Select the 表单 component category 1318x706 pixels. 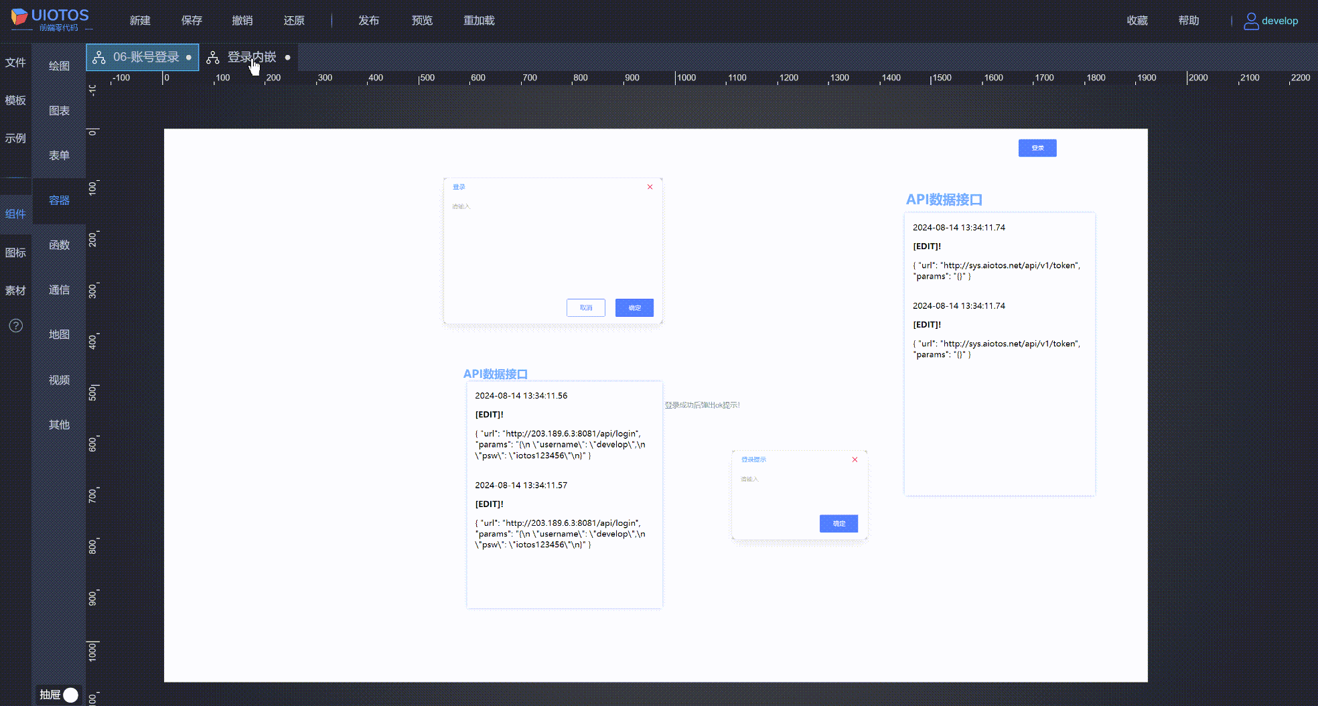pyautogui.click(x=59, y=155)
